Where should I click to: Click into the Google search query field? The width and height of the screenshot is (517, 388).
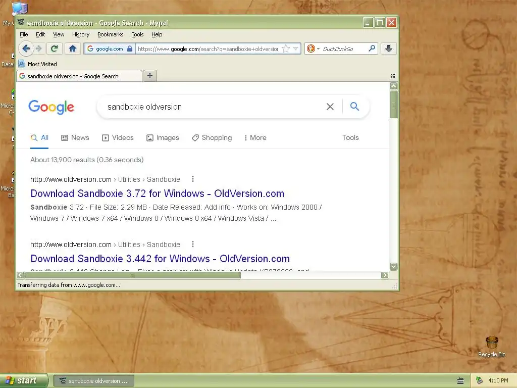(x=211, y=107)
